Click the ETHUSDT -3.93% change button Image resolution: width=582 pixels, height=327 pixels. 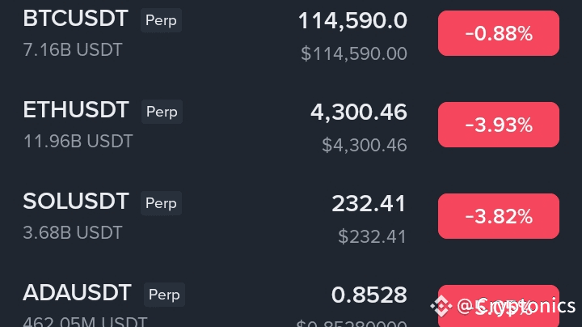coord(498,125)
